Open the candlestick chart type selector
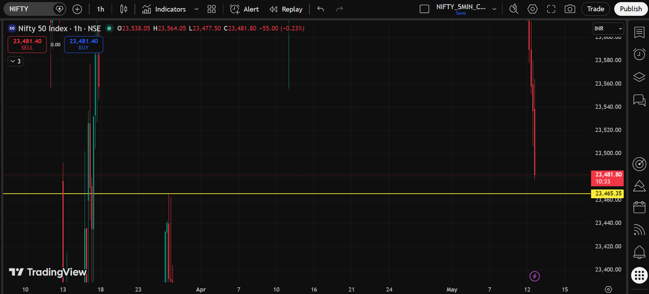Screen dimensions: 649x294 click(x=124, y=9)
